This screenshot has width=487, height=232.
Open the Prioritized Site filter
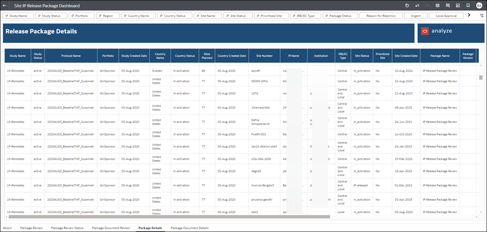[271, 16]
